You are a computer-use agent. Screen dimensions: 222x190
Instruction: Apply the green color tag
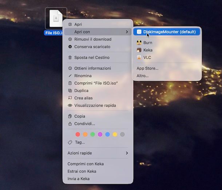pos(92,134)
